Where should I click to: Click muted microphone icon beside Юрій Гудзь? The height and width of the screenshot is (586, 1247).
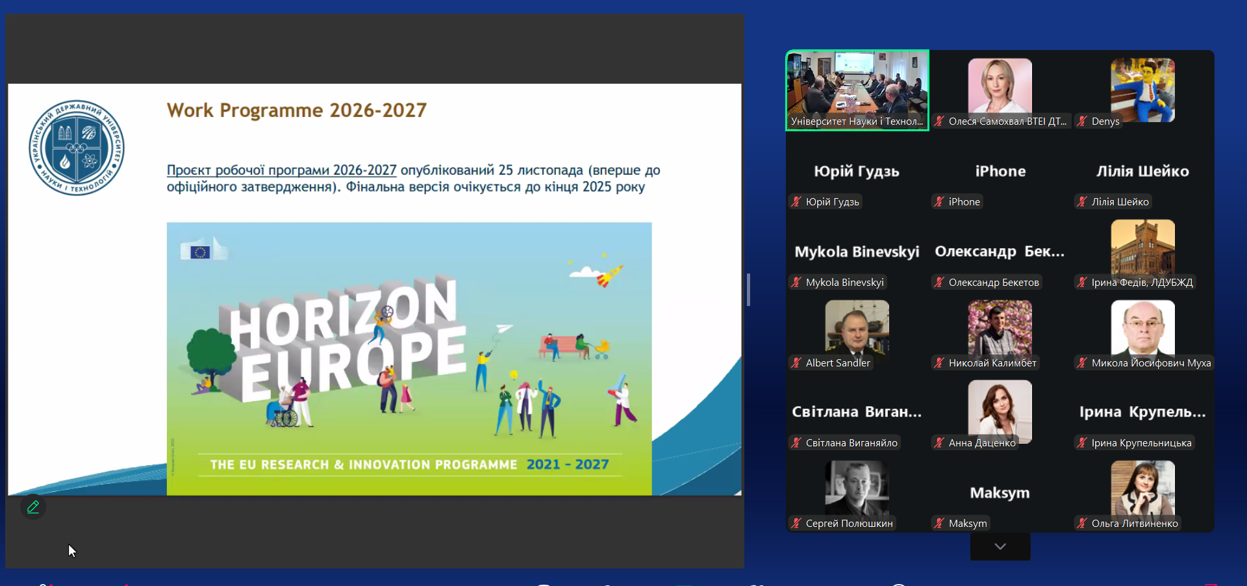[x=796, y=202]
